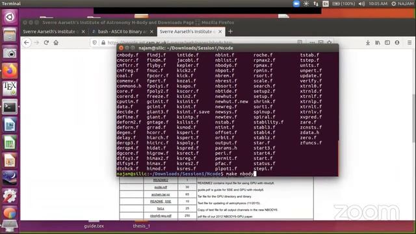Select the Terminal icon in the dock
Image resolution: width=416 pixels, height=234 pixels.
(10, 107)
